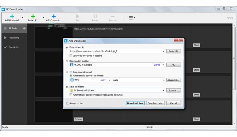The width and height of the screenshot is (237, 137).
Task: Click Start on the first task row
Action: (196, 45)
